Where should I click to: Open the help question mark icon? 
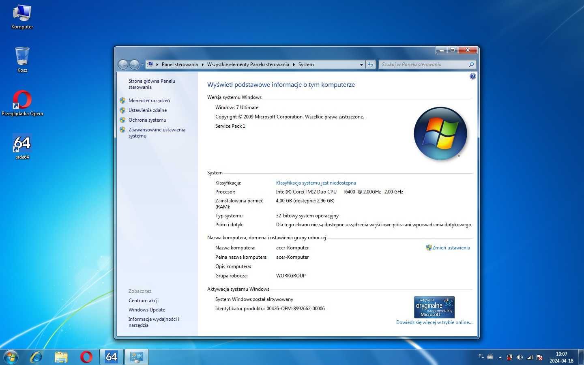point(472,76)
